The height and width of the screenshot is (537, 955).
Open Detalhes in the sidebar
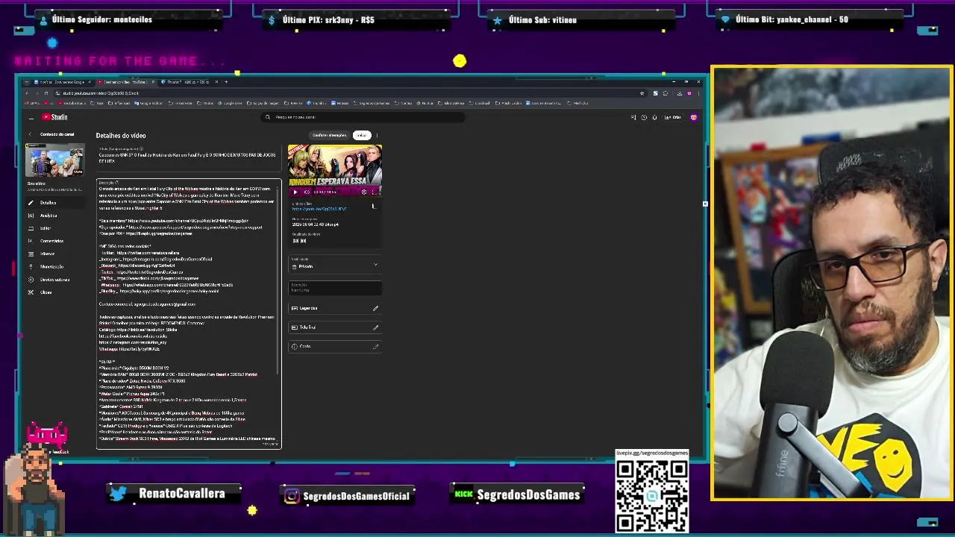(54, 203)
